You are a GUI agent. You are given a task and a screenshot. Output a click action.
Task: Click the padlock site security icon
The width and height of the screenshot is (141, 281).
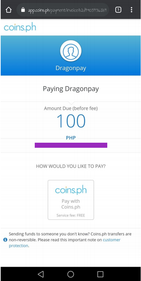[23, 9]
